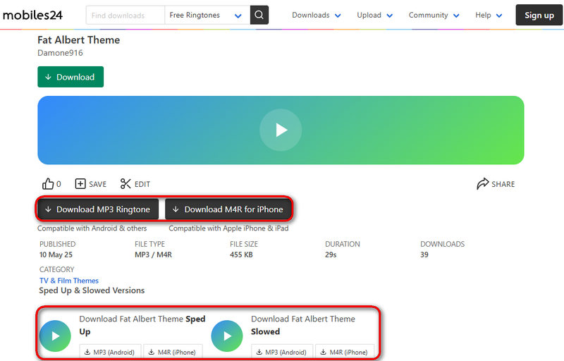Image resolution: width=564 pixels, height=361 pixels.
Task: Play the Fat Albert Theme preview
Action: coord(281,130)
